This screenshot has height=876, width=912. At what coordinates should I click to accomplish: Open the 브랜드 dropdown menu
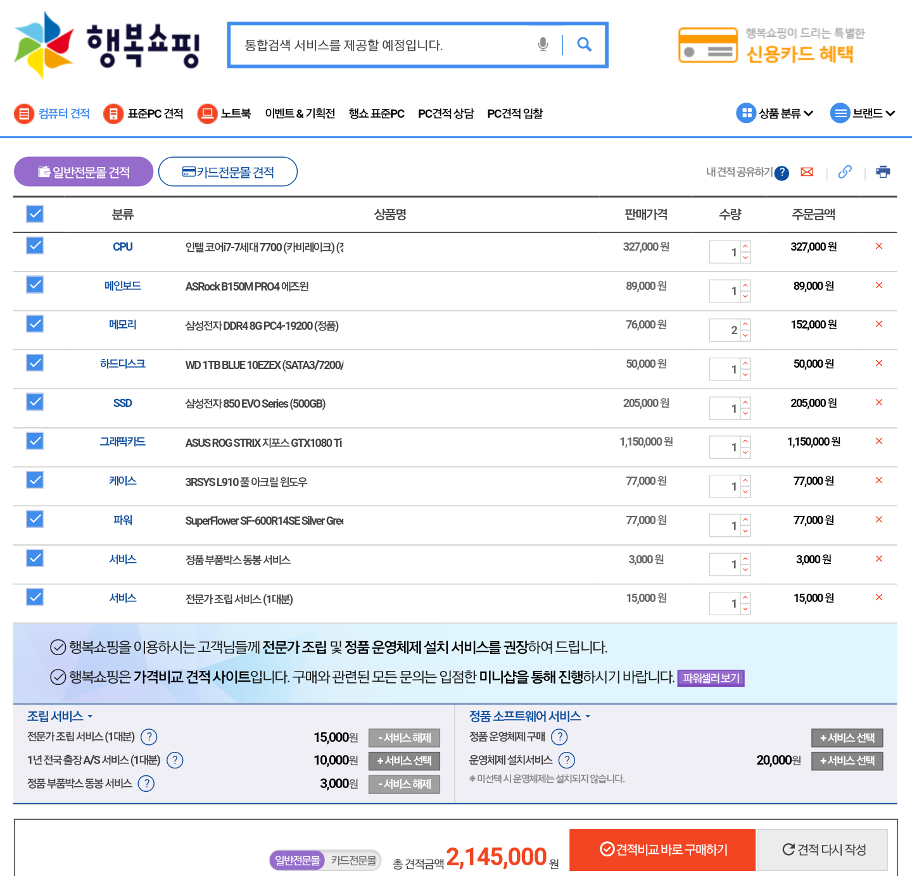tap(863, 113)
